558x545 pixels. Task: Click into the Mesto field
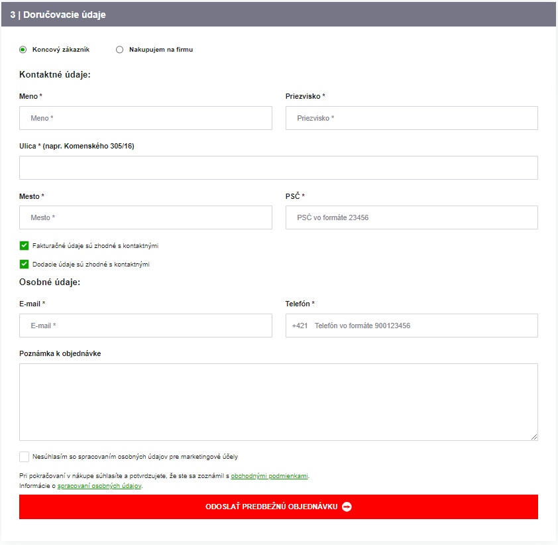(146, 217)
